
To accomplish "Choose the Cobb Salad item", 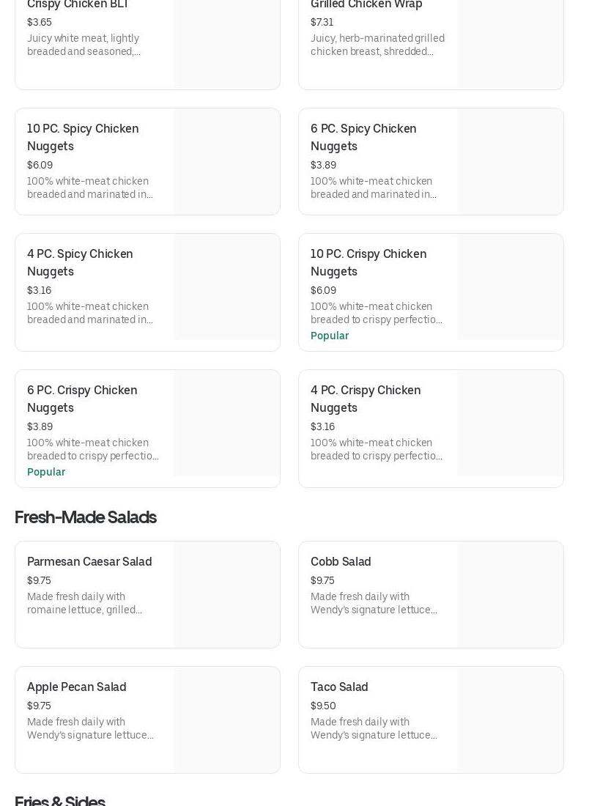I will pyautogui.click(x=341, y=561).
